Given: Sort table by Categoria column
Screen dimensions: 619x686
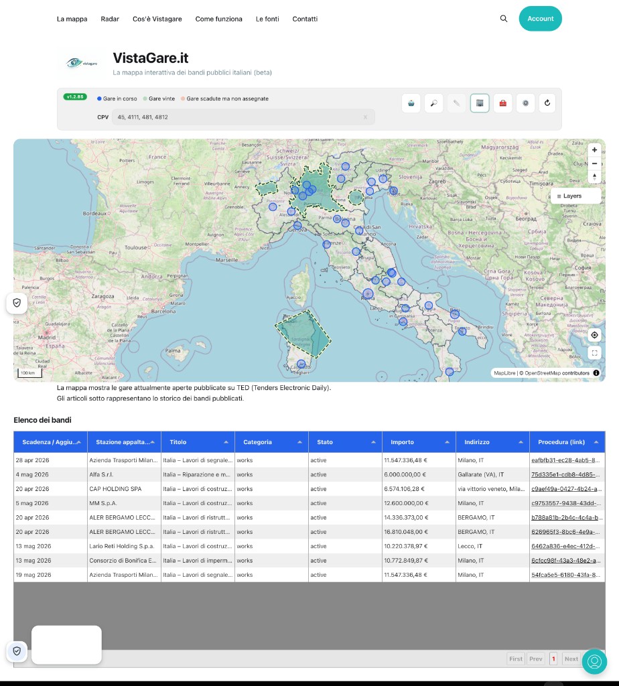Looking at the screenshot, I should click(272, 442).
